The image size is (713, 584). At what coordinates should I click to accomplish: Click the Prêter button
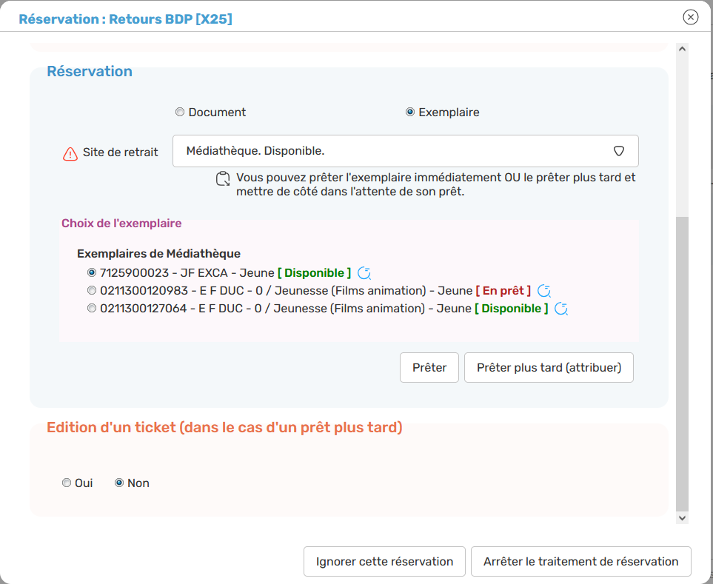[x=429, y=368]
